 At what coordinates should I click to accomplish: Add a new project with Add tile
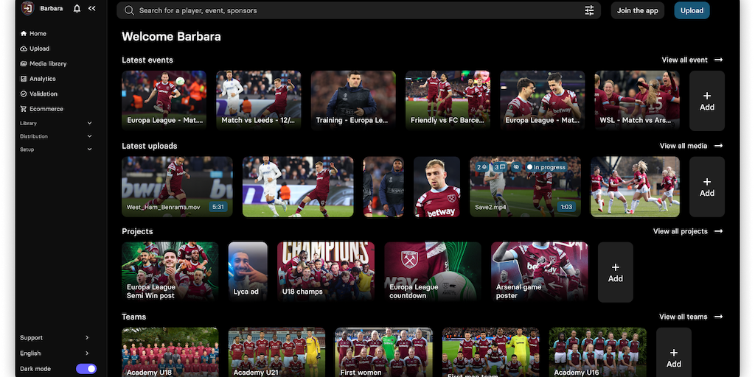[616, 272]
